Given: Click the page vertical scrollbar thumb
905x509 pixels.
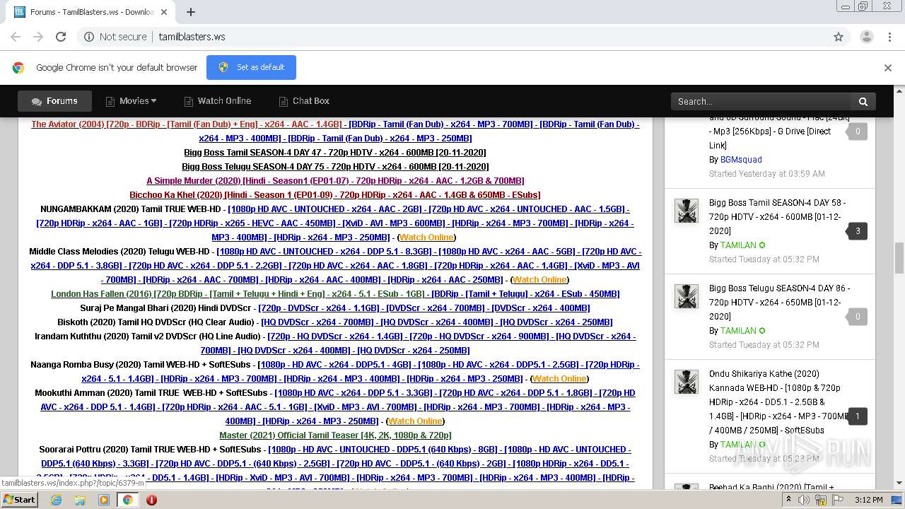Looking at the screenshot, I should [899, 258].
